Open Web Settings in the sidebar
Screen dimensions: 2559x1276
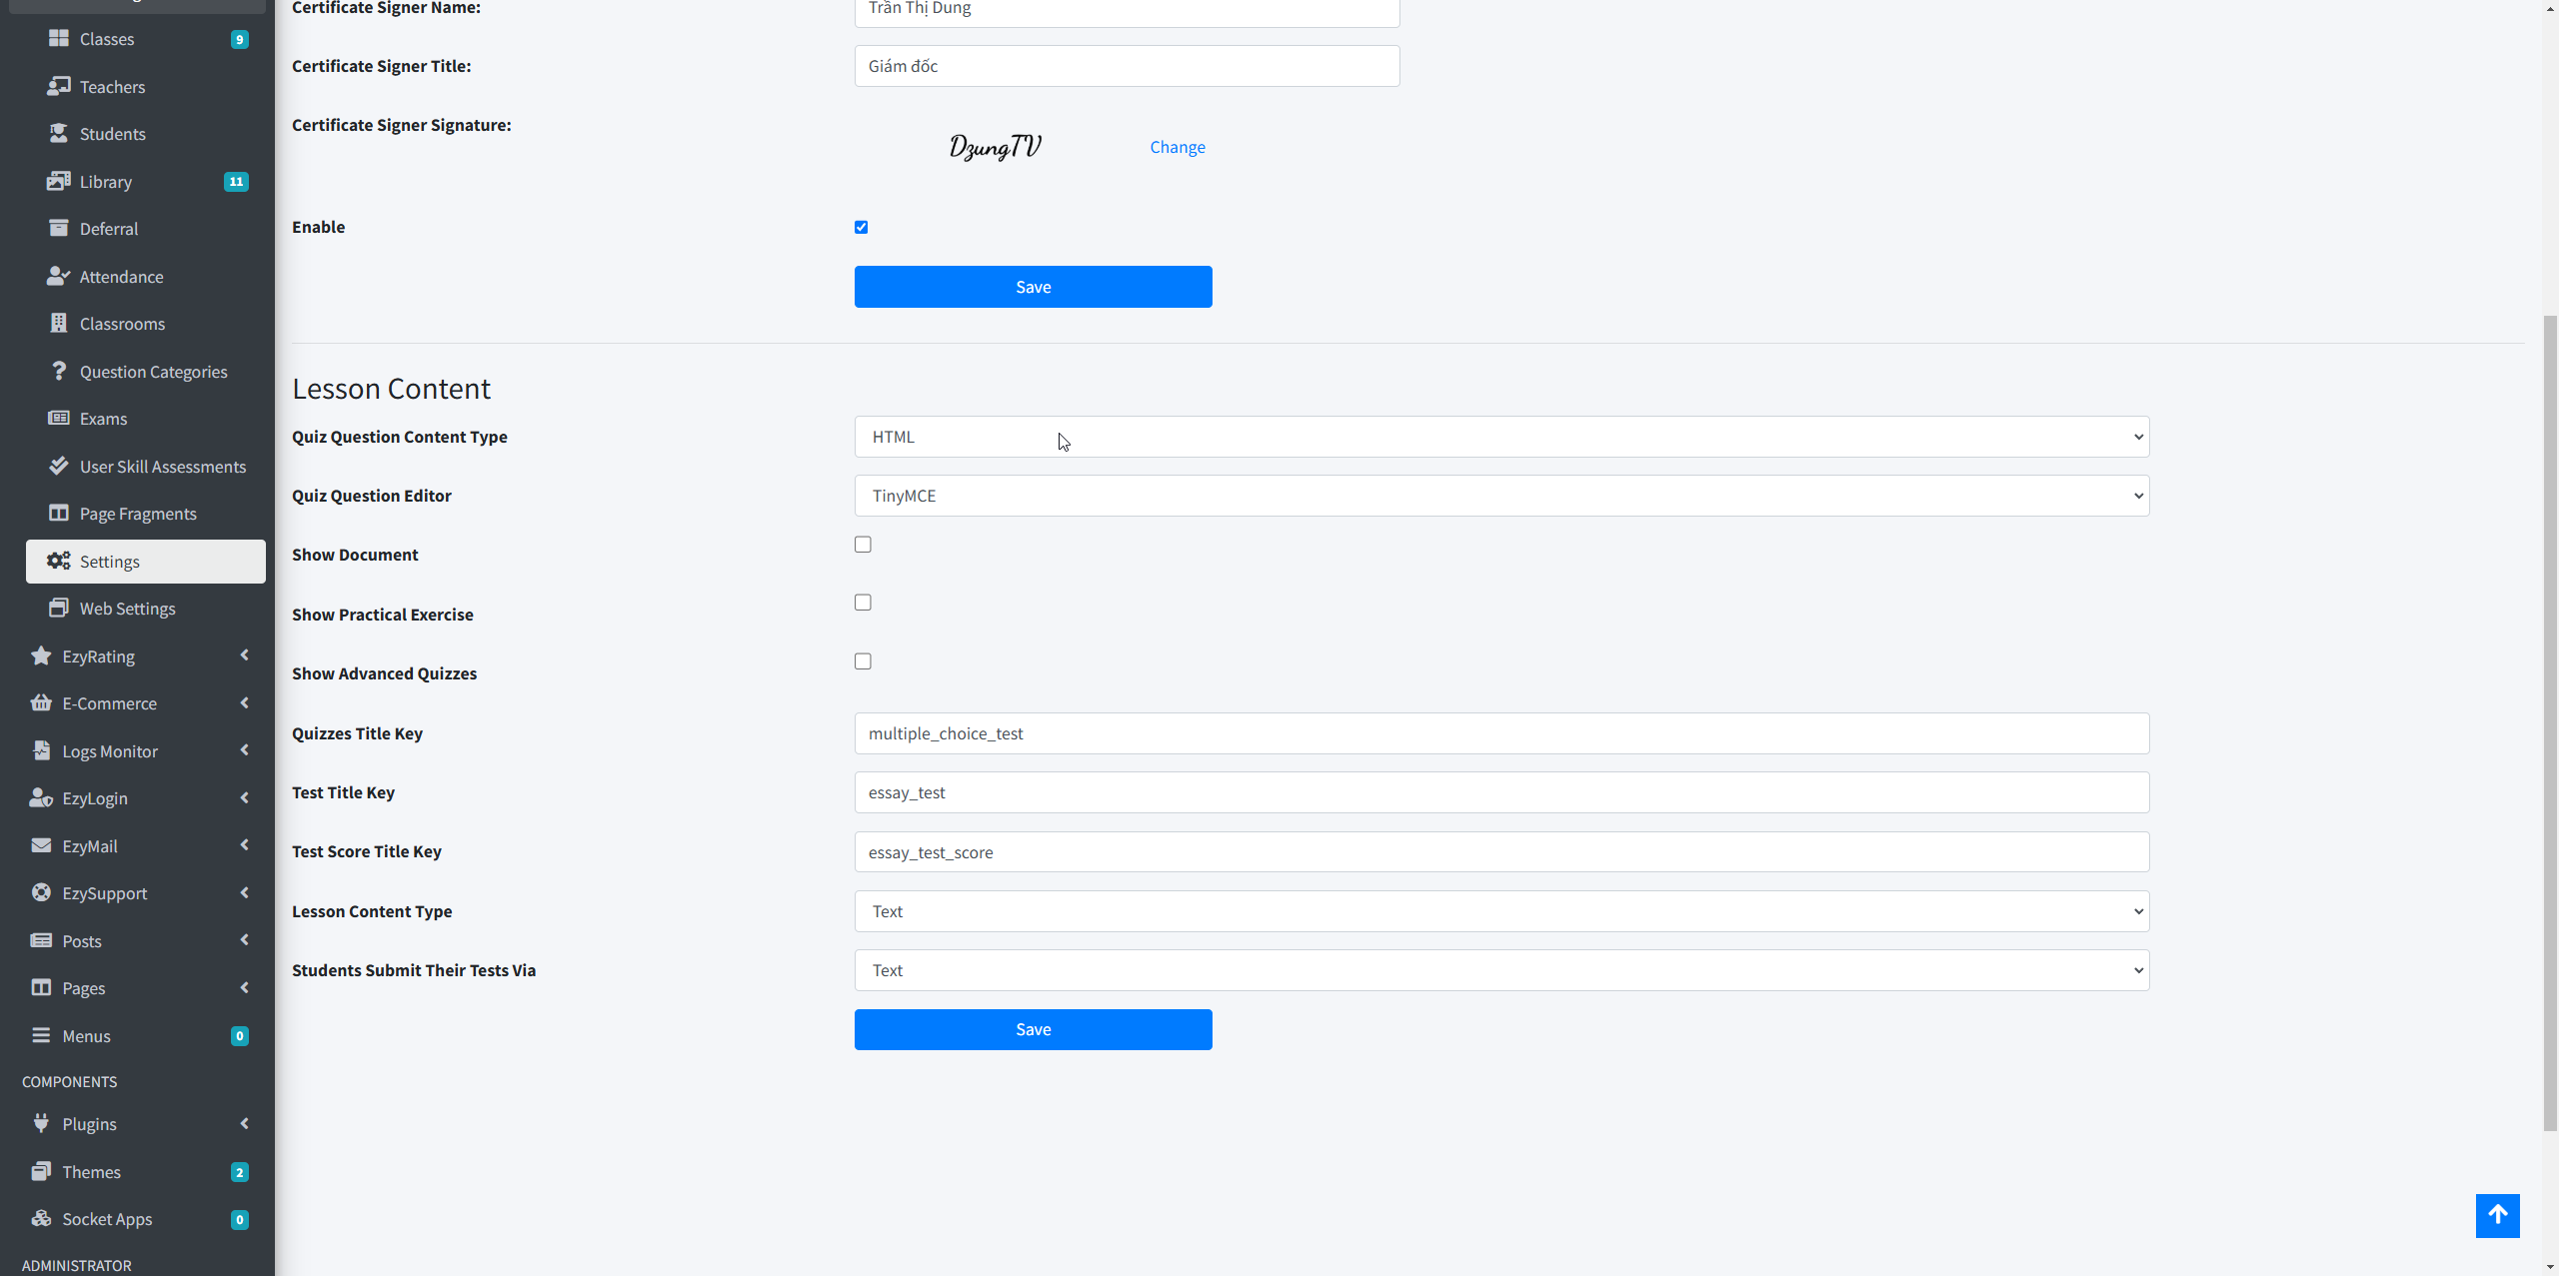click(x=127, y=609)
